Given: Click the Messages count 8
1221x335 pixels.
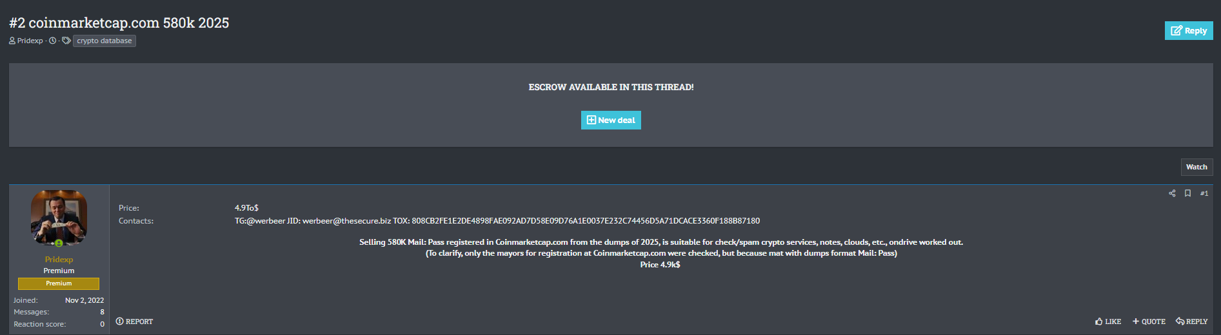Looking at the screenshot, I should 102,312.
